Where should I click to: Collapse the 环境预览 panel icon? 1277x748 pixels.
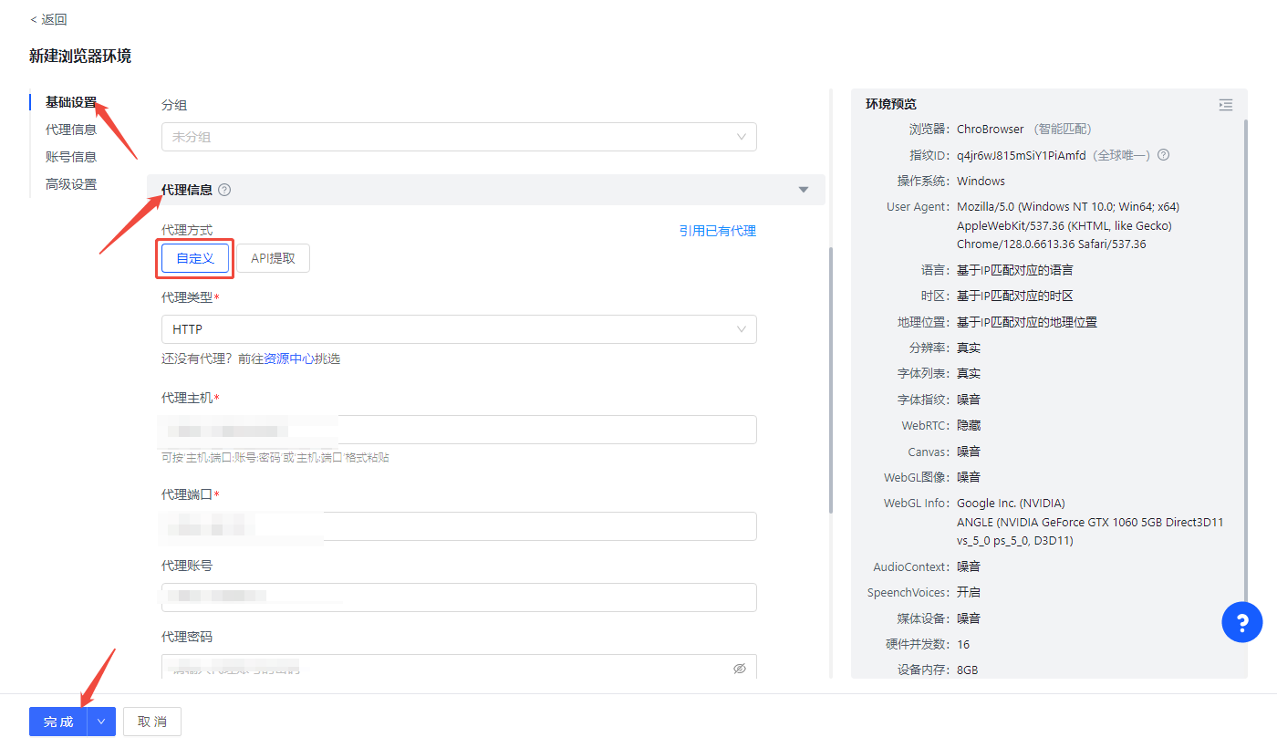tap(1225, 105)
